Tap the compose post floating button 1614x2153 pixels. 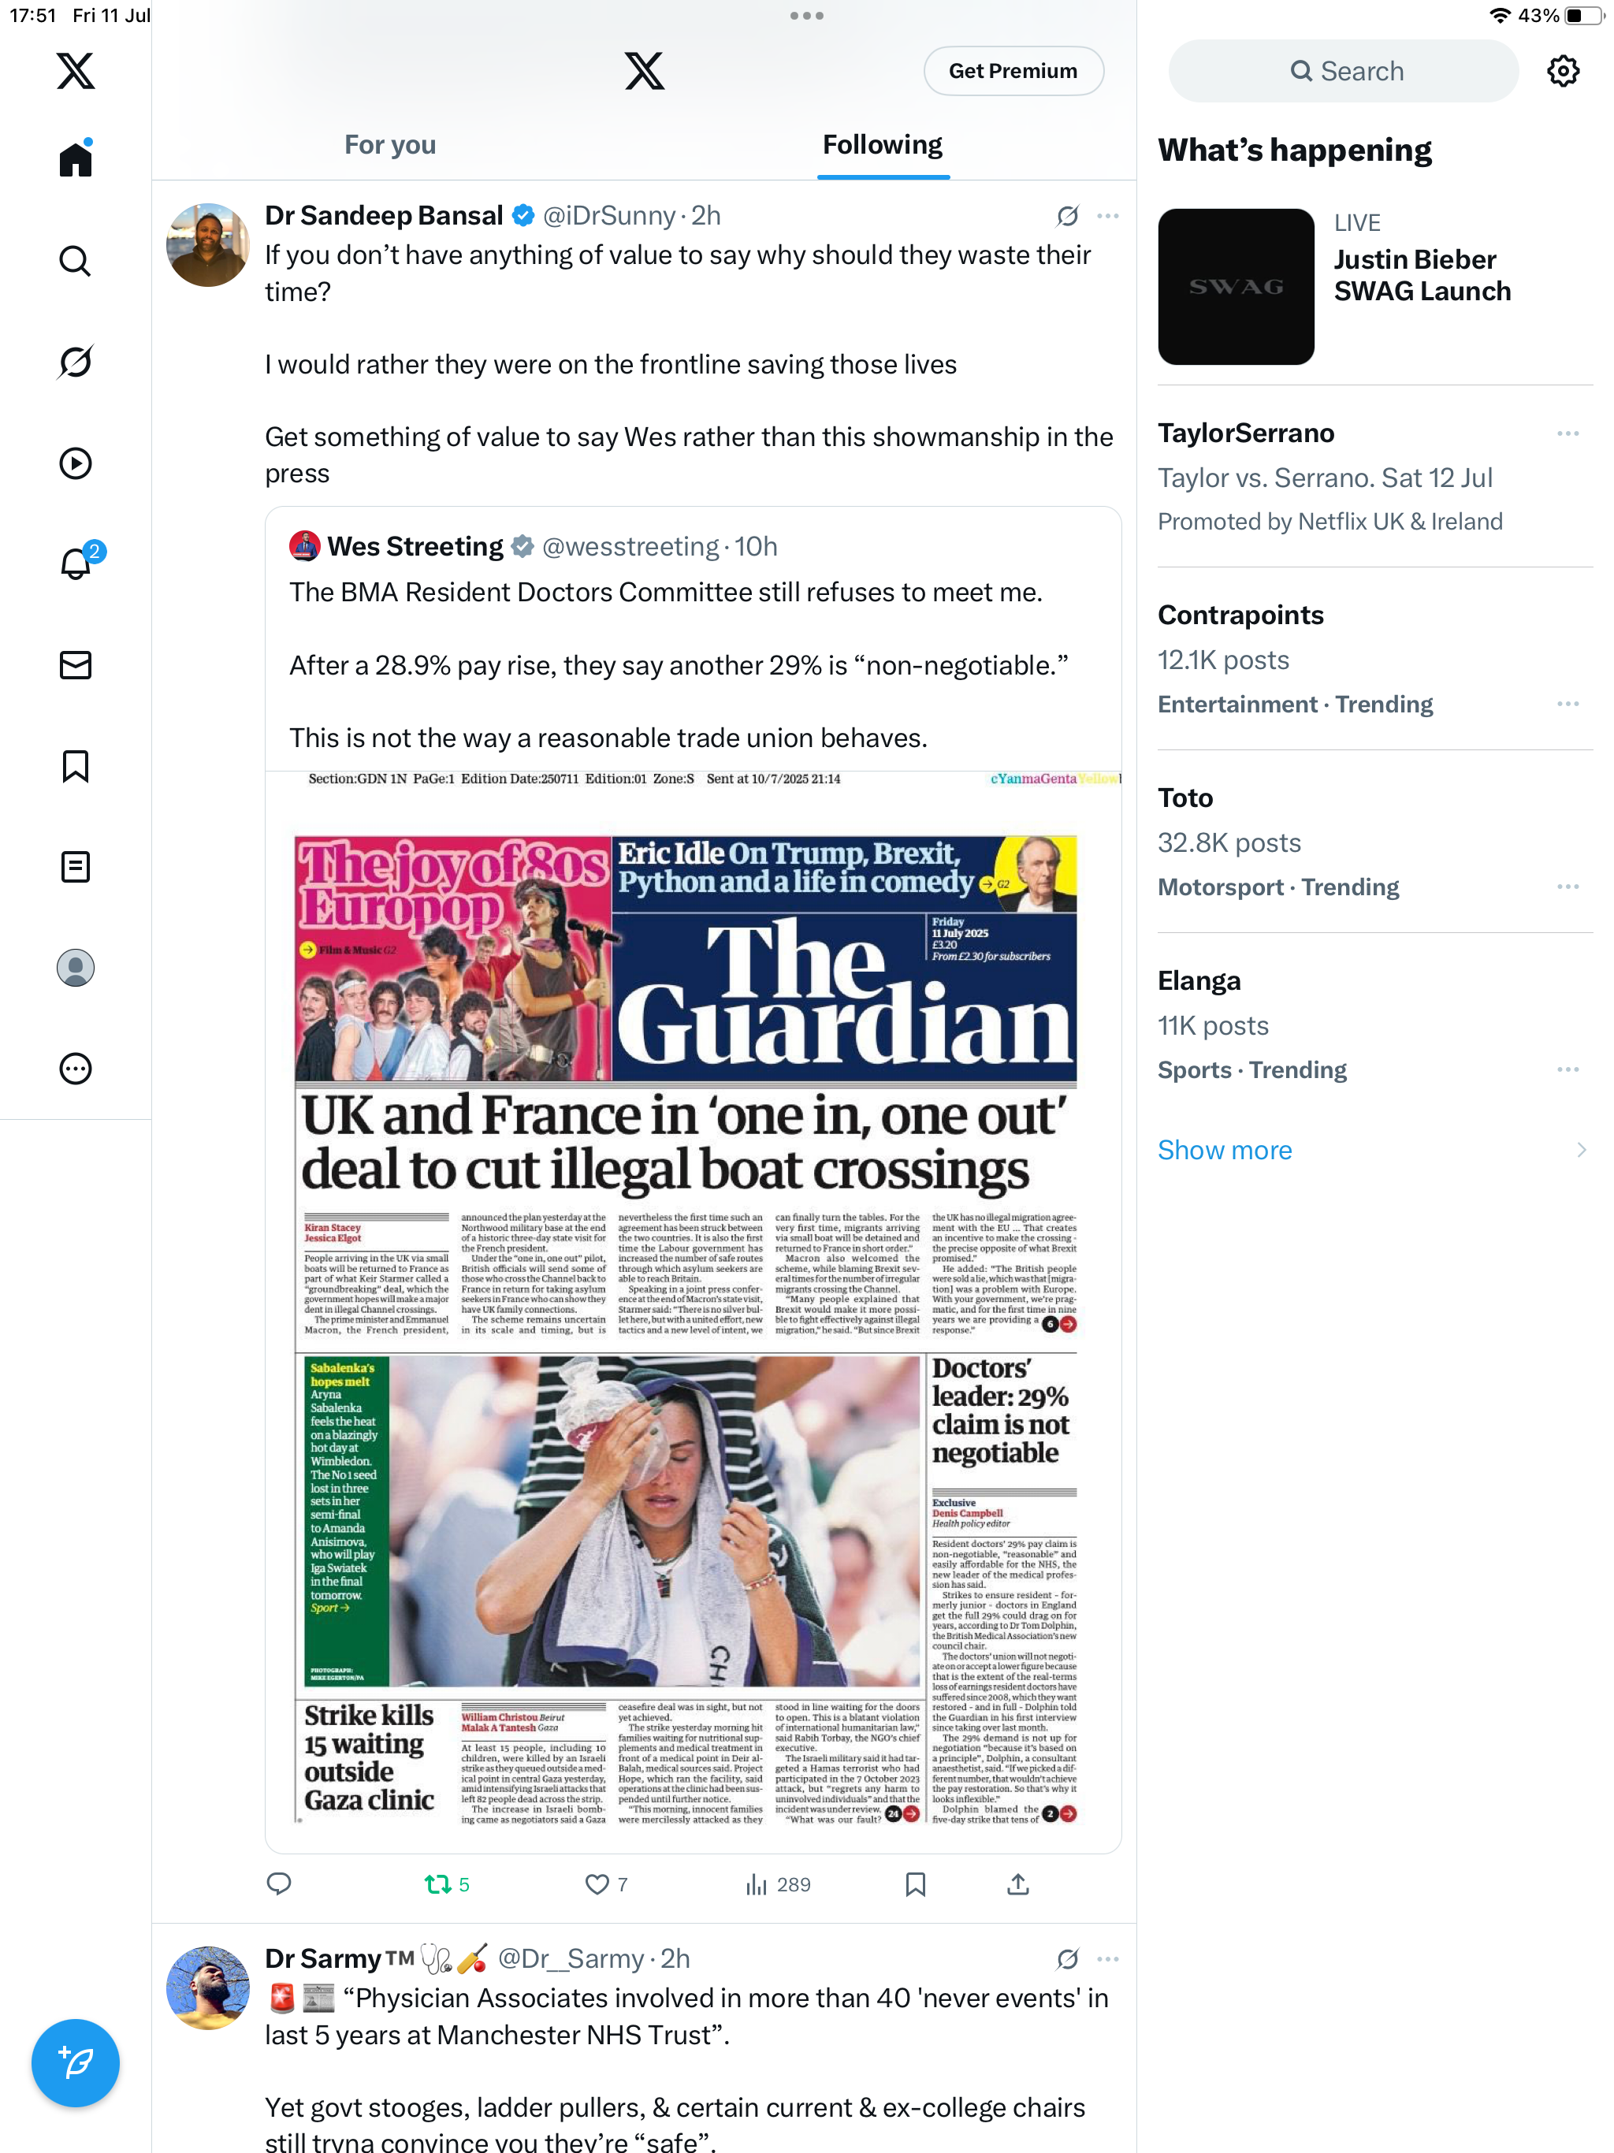[75, 2062]
